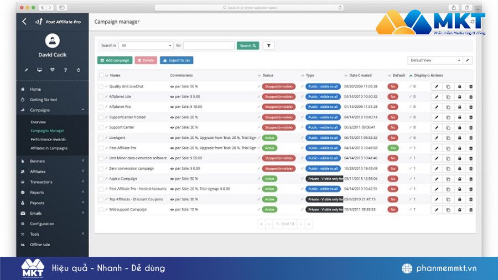Open Performance rewards in the Campaigns submenu

click(48, 139)
